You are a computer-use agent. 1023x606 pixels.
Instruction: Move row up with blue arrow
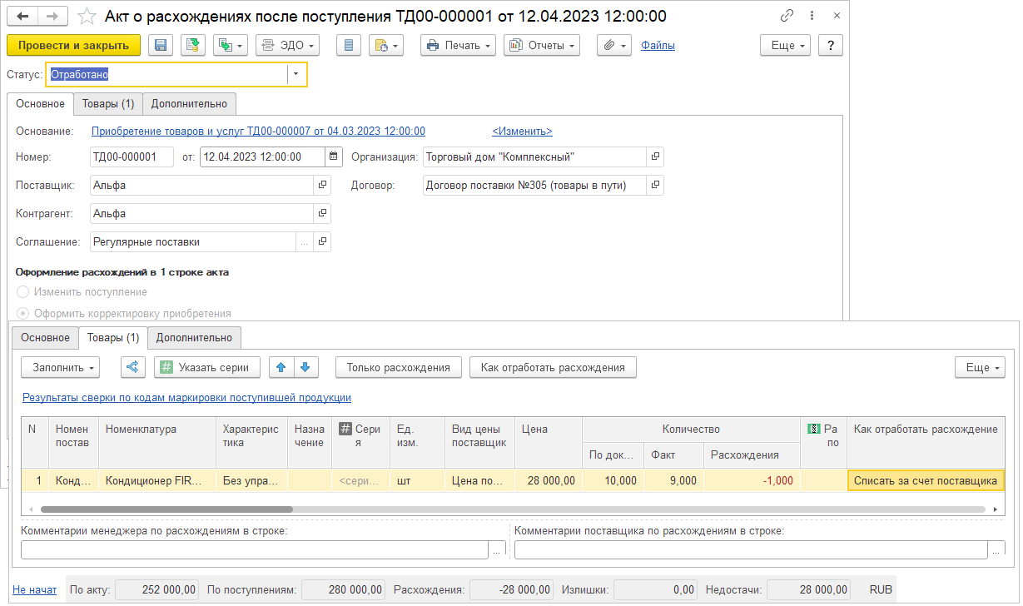pos(281,367)
